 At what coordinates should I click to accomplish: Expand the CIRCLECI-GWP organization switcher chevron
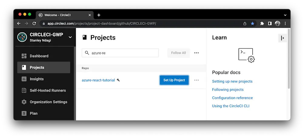pos(70,37)
